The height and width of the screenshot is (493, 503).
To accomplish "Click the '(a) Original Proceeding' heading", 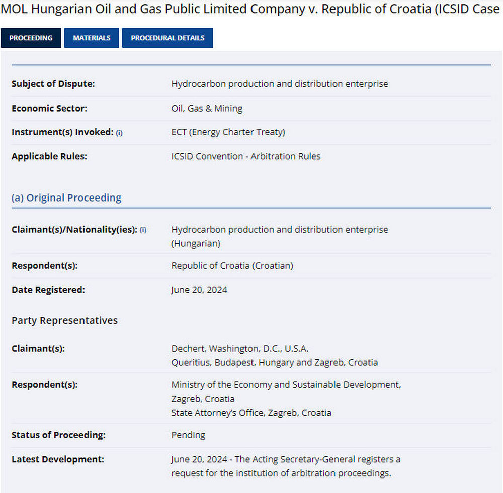I will [x=66, y=198].
